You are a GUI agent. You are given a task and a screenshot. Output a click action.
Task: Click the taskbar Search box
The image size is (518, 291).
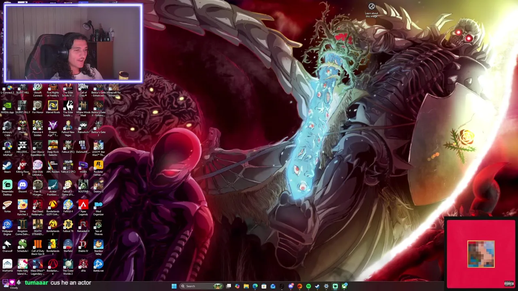pos(202,286)
